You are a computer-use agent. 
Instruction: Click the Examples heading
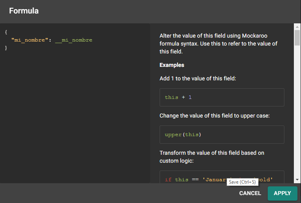[172, 65]
